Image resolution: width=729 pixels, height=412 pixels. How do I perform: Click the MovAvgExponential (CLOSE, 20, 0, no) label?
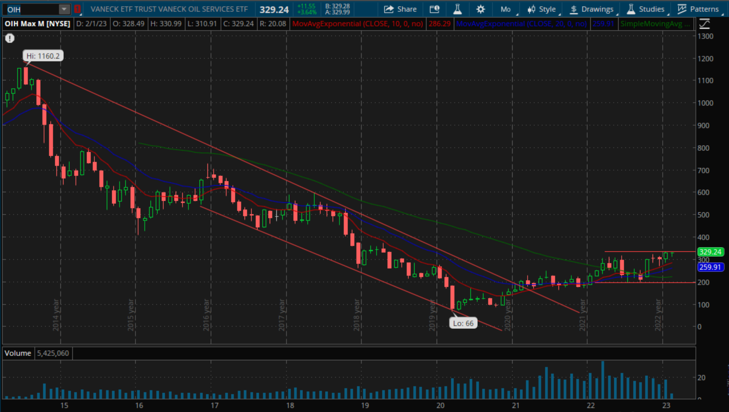coord(521,24)
